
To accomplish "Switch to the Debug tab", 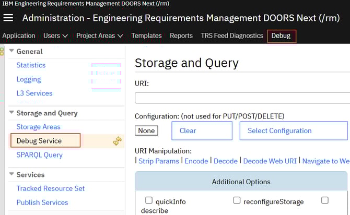I will (281, 36).
